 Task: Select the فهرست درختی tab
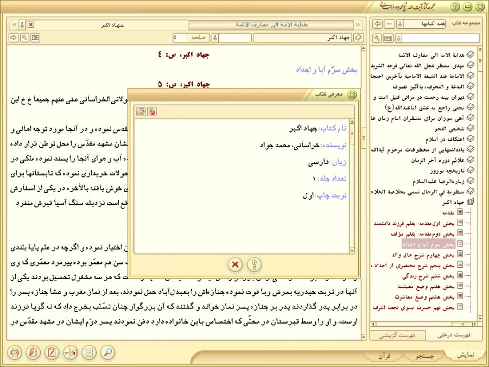tap(453, 335)
